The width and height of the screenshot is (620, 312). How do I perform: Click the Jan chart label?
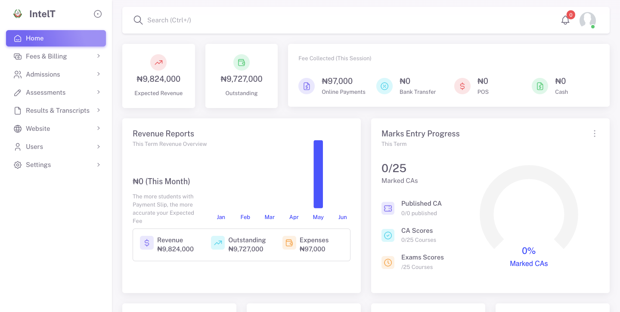pos(221,217)
